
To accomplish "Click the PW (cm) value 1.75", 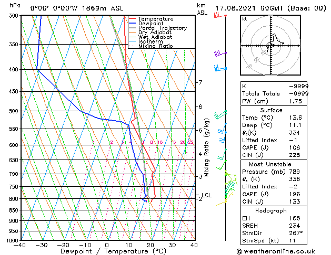I will tap(296, 101).
